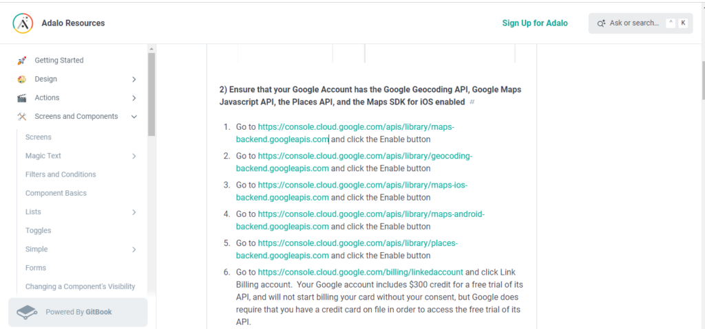
Task: Click the GitBook book icon
Action: (27, 312)
